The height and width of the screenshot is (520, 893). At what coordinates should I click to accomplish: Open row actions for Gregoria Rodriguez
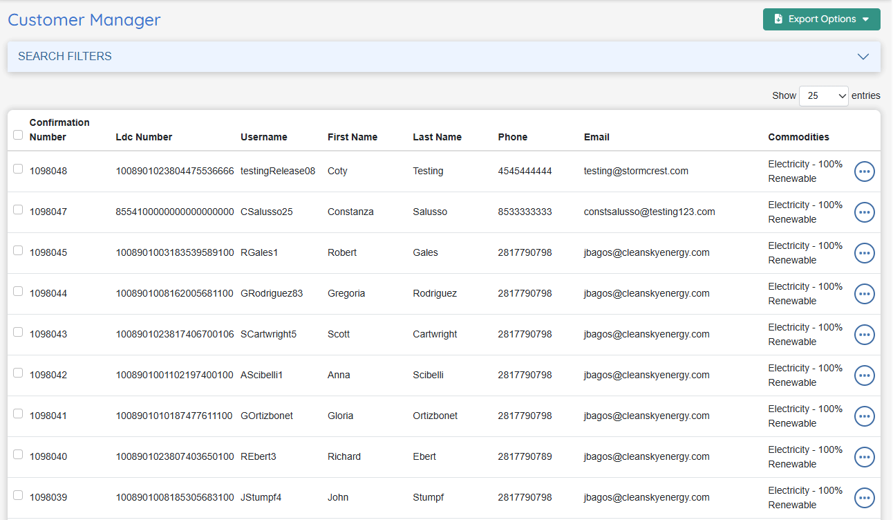(864, 294)
